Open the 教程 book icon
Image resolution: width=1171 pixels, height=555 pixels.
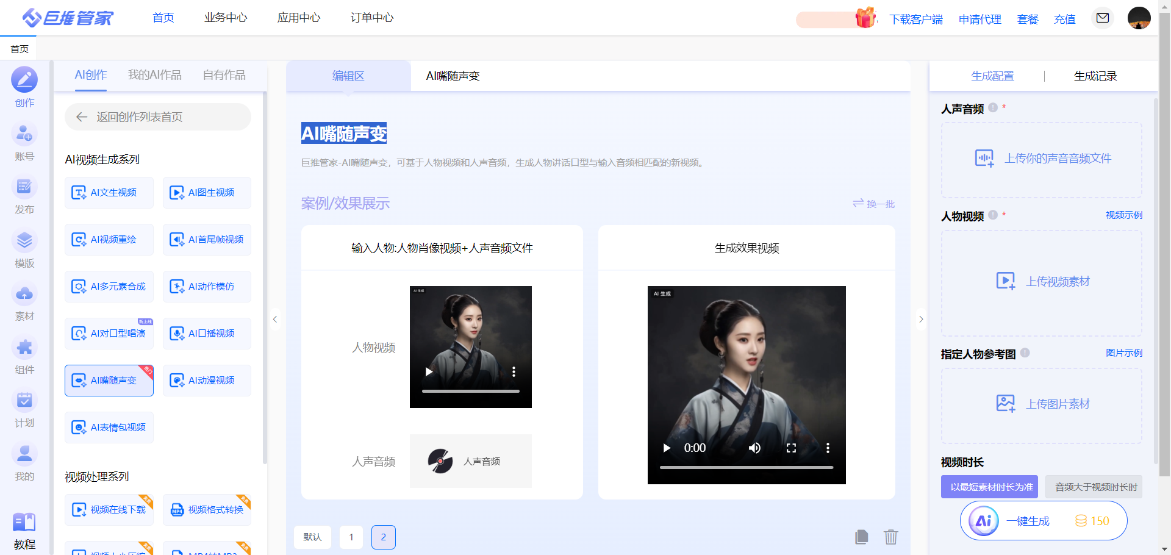point(24,522)
